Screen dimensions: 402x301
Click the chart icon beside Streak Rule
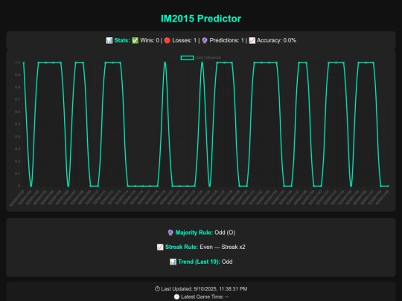(x=160, y=247)
